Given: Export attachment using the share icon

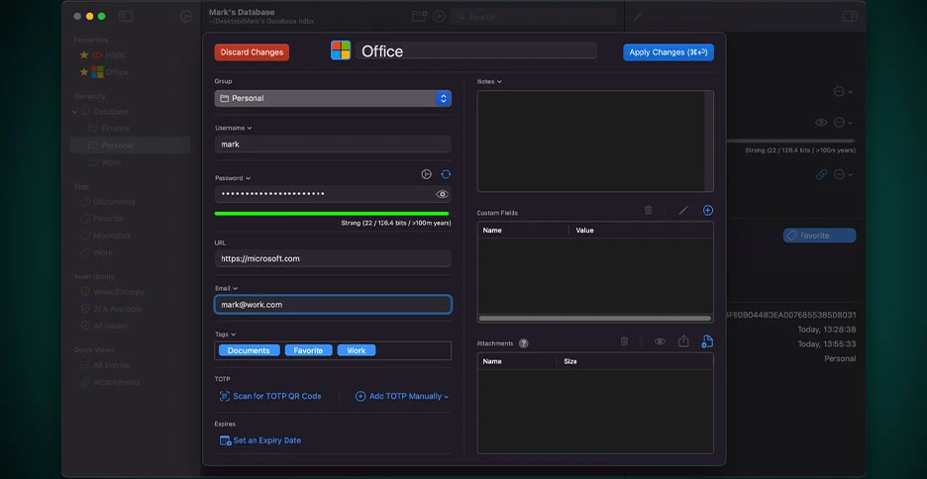Looking at the screenshot, I should point(683,341).
